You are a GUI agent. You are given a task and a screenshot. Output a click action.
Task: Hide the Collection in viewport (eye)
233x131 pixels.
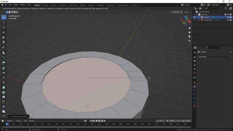pos(228,15)
